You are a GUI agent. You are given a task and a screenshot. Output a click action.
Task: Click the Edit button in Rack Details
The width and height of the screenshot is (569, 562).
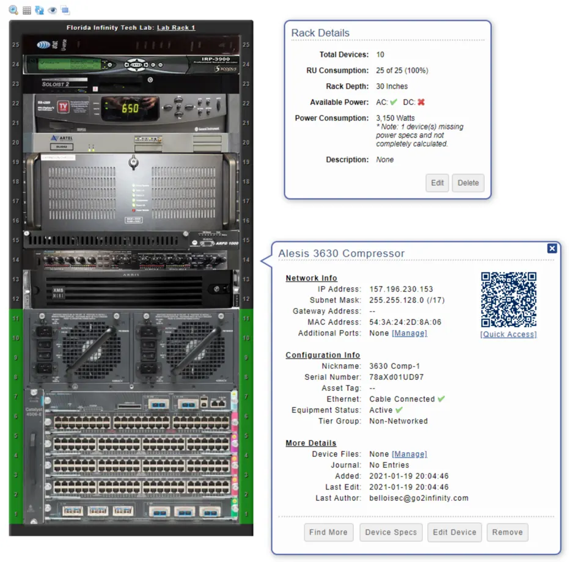pos(437,183)
